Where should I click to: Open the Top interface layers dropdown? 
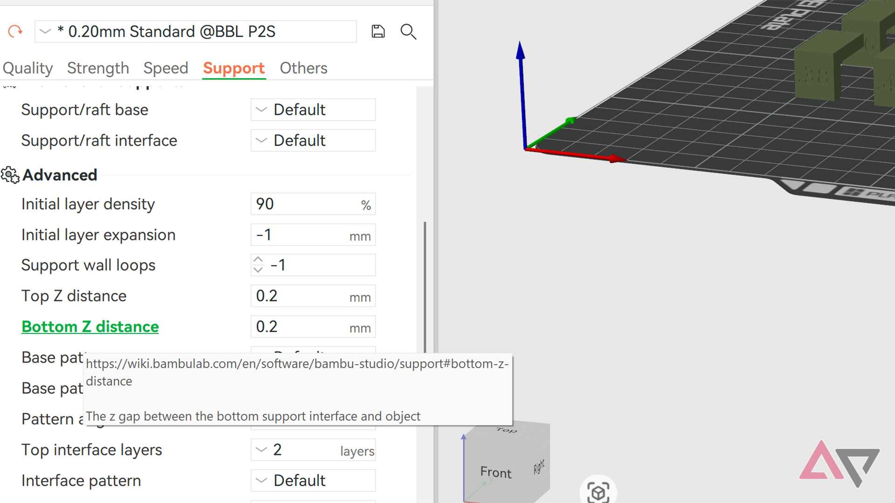tap(313, 449)
